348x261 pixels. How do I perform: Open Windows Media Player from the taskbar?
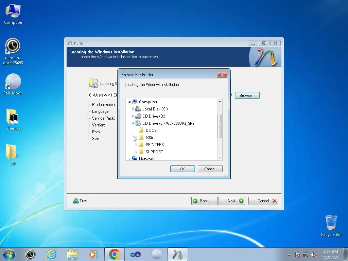pyautogui.click(x=93, y=254)
